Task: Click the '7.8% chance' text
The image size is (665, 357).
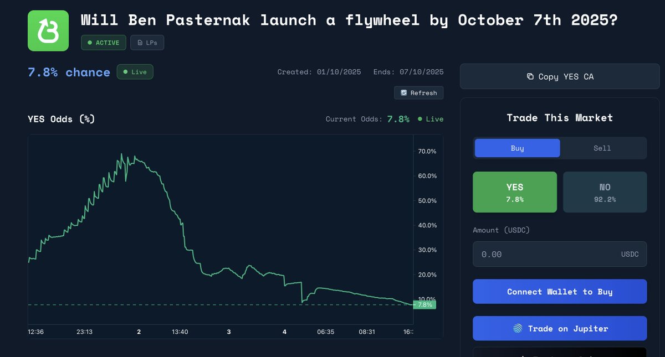Action: [x=69, y=73]
